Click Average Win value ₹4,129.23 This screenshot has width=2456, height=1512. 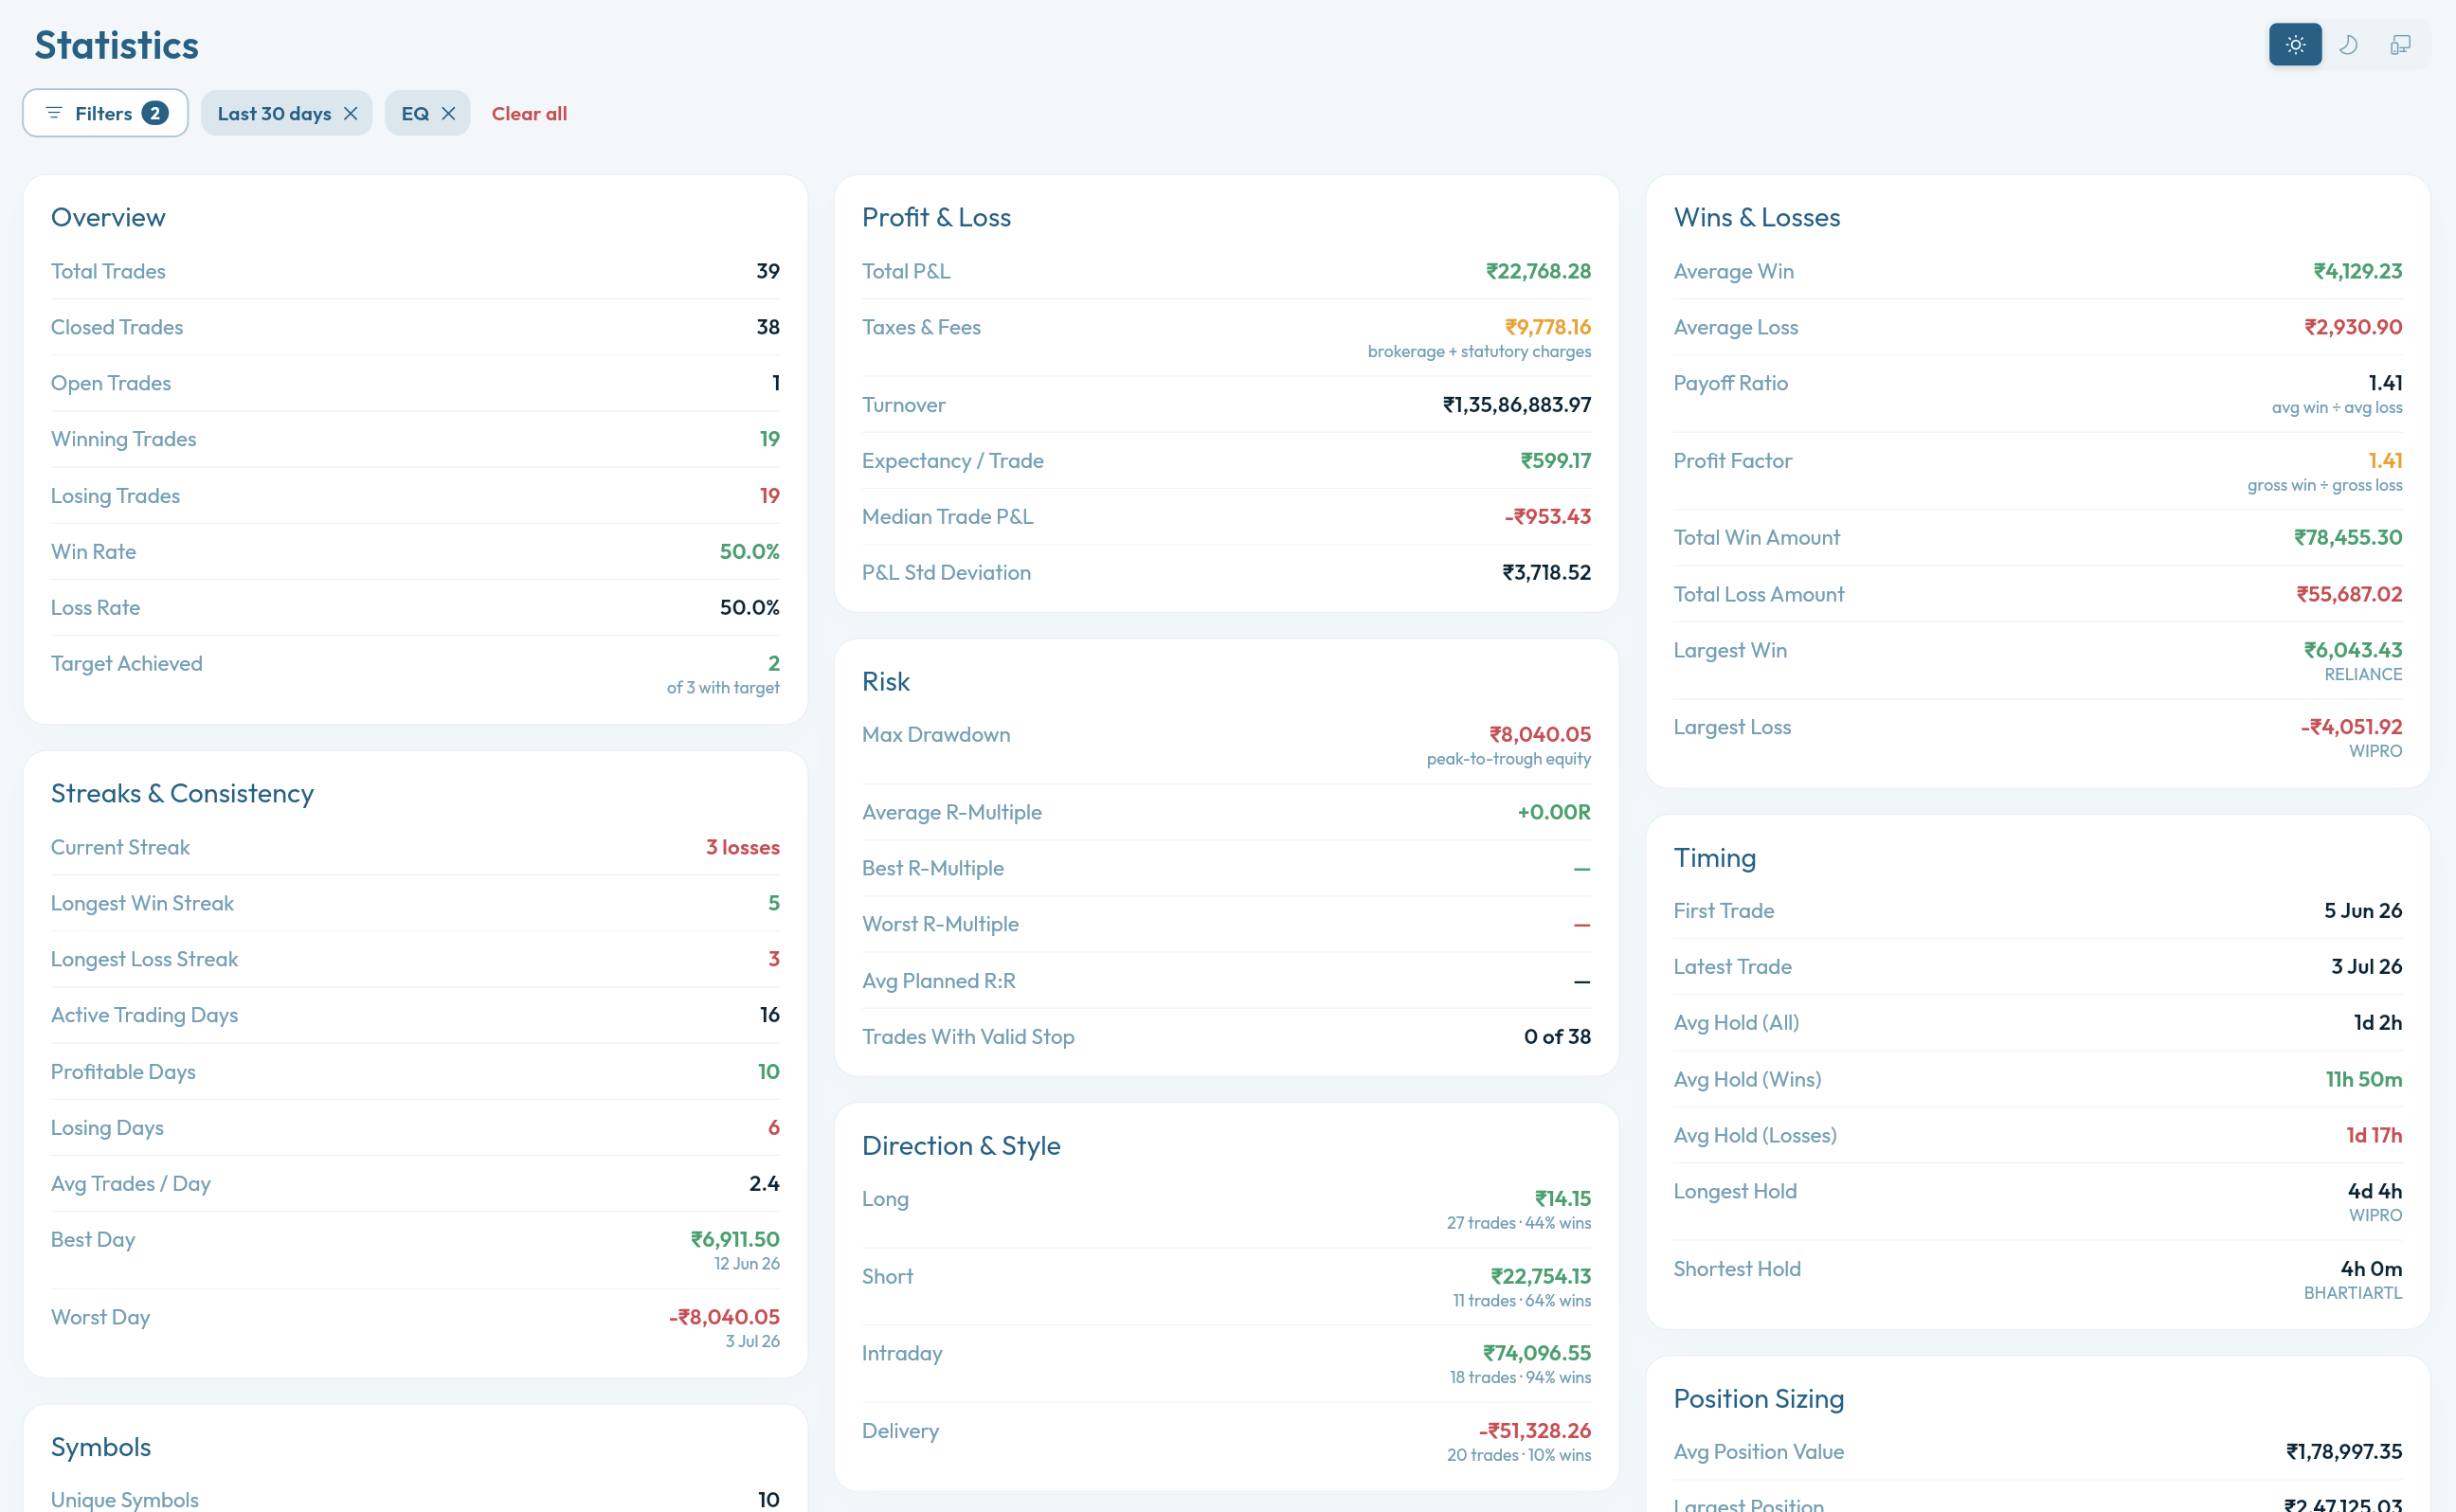point(2358,271)
